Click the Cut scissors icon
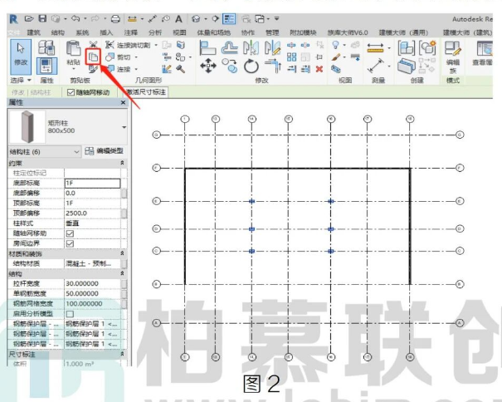The height and width of the screenshot is (402, 502). [93, 45]
